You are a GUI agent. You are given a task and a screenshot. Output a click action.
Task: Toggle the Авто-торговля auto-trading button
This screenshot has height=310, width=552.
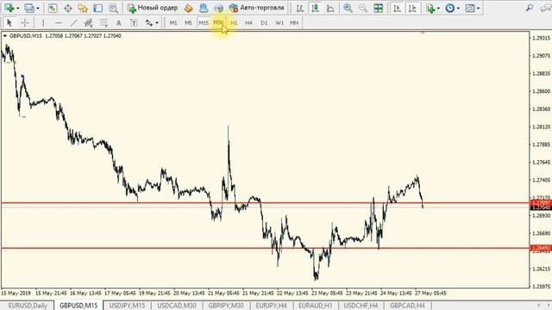(256, 8)
